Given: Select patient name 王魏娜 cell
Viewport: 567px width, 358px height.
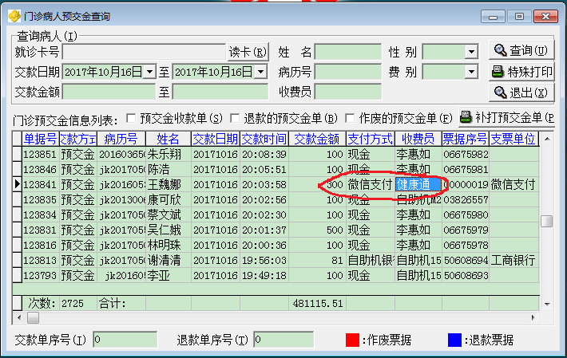Looking at the screenshot, I should 169,185.
